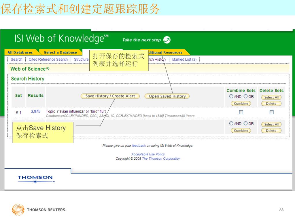Click the Search History section heading
Viewport: 295px width, 221px height.
28,79
